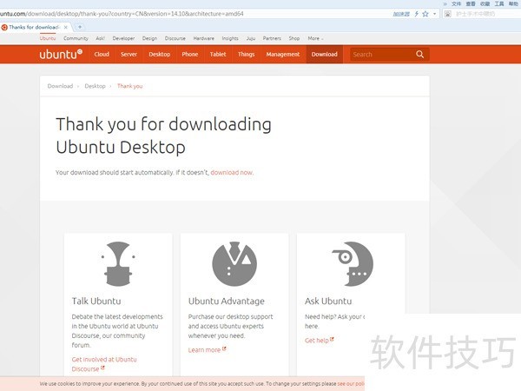Click the lightning bolt icon in address bar
The height and width of the screenshot is (391, 521).
(x=416, y=14)
